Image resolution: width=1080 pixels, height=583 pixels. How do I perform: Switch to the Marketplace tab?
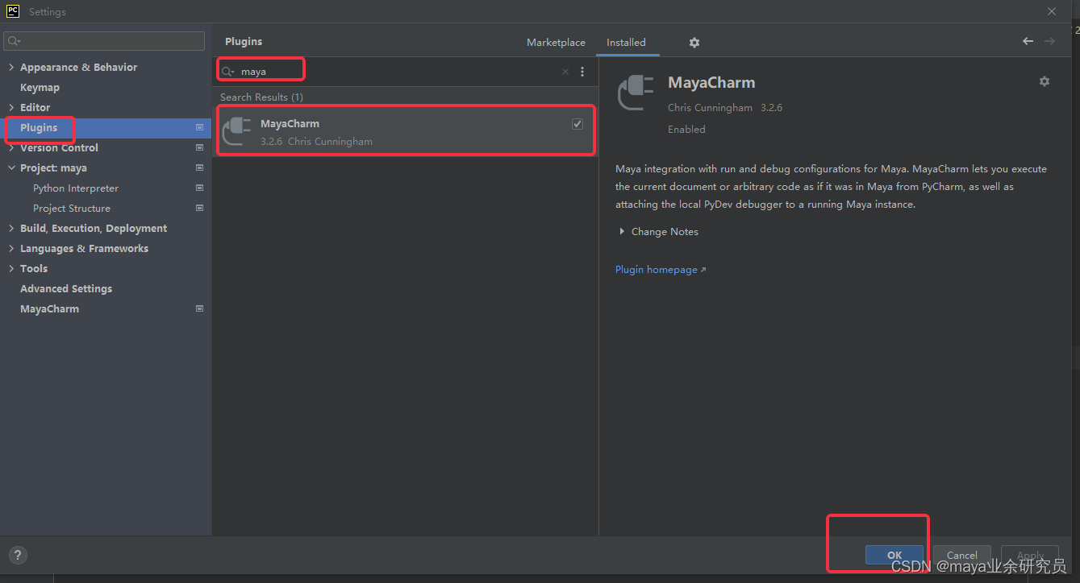(x=556, y=42)
